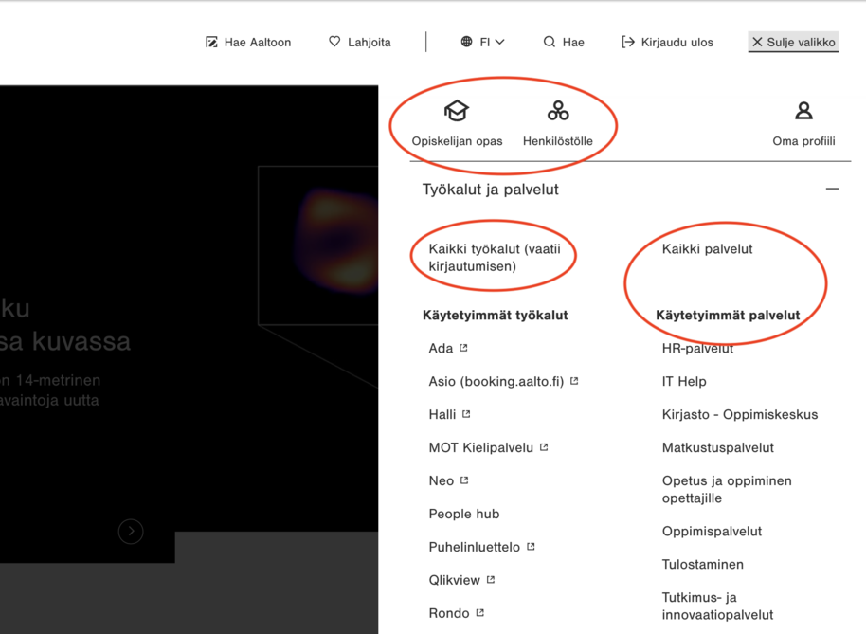Click the globe language icon

[x=465, y=42]
